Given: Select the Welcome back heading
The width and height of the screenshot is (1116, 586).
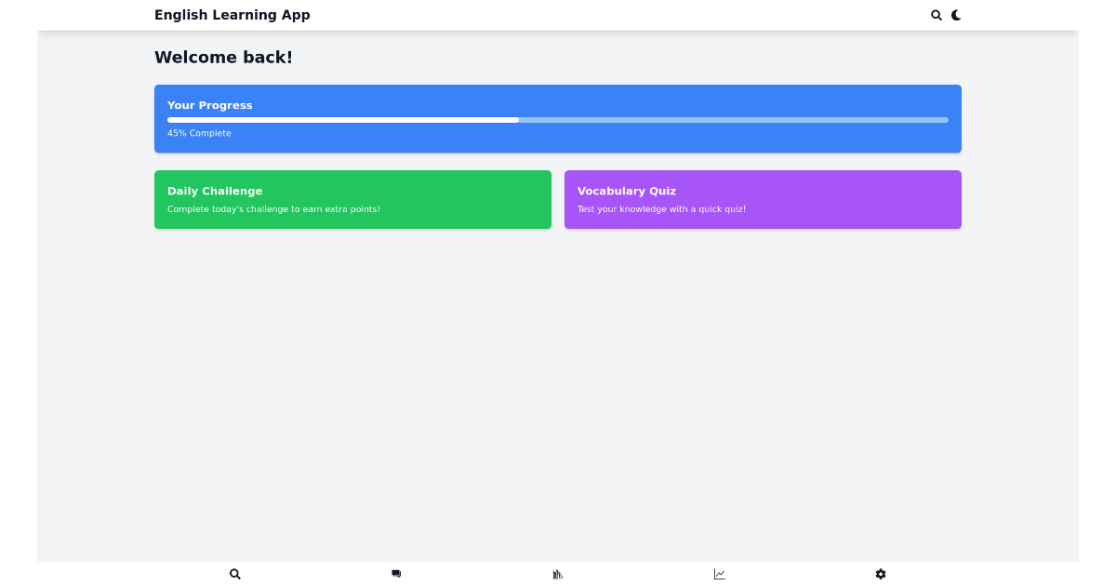Looking at the screenshot, I should 223,57.
